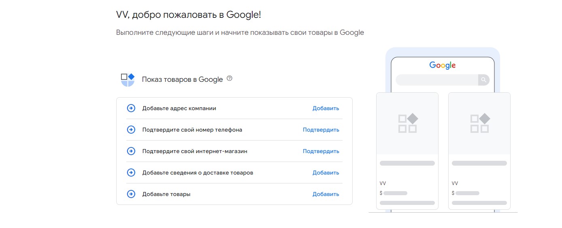Click the left product card placeholder image
Screen dimensions: 562x228
pos(407,123)
